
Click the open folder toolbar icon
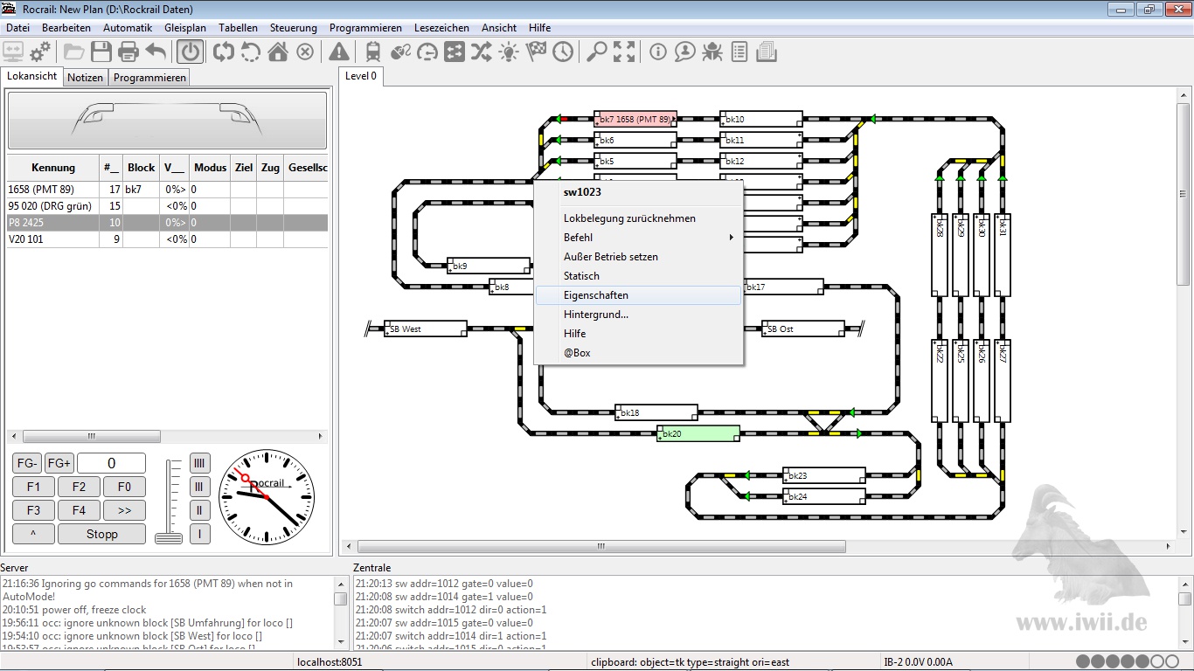[x=74, y=52]
